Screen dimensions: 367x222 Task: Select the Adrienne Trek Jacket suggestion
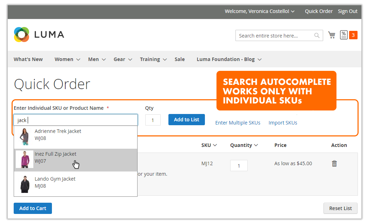click(75, 137)
